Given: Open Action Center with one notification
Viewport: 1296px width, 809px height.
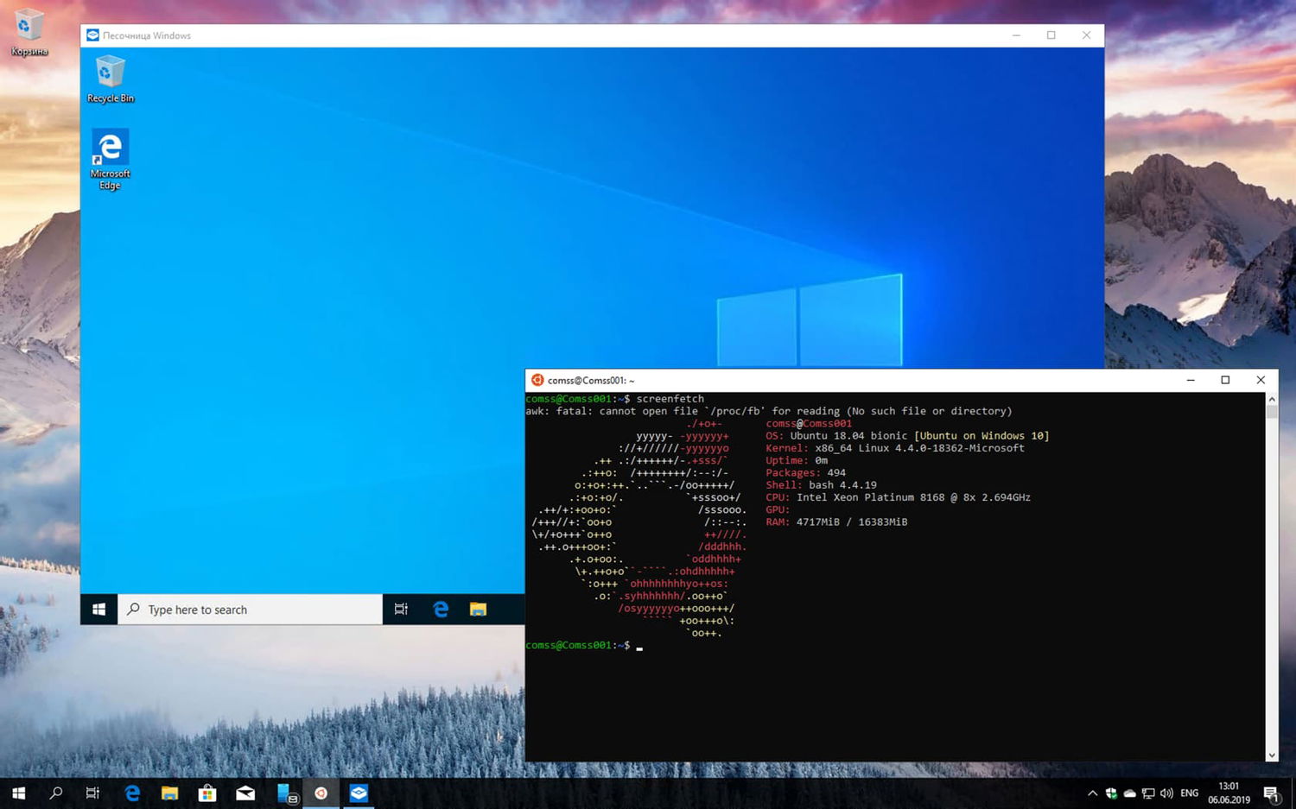Looking at the screenshot, I should point(1270,793).
